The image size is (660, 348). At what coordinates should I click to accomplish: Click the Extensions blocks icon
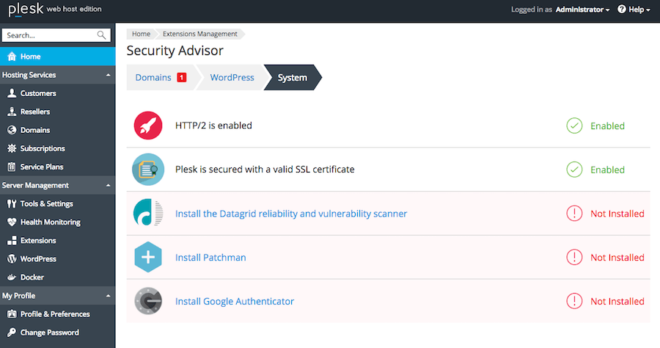coord(12,241)
